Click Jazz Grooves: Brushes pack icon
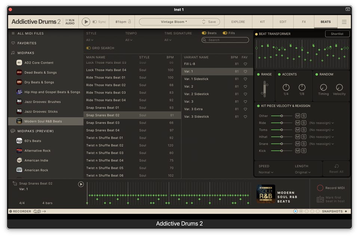This screenshot has width=359, height=237. pos(19,102)
